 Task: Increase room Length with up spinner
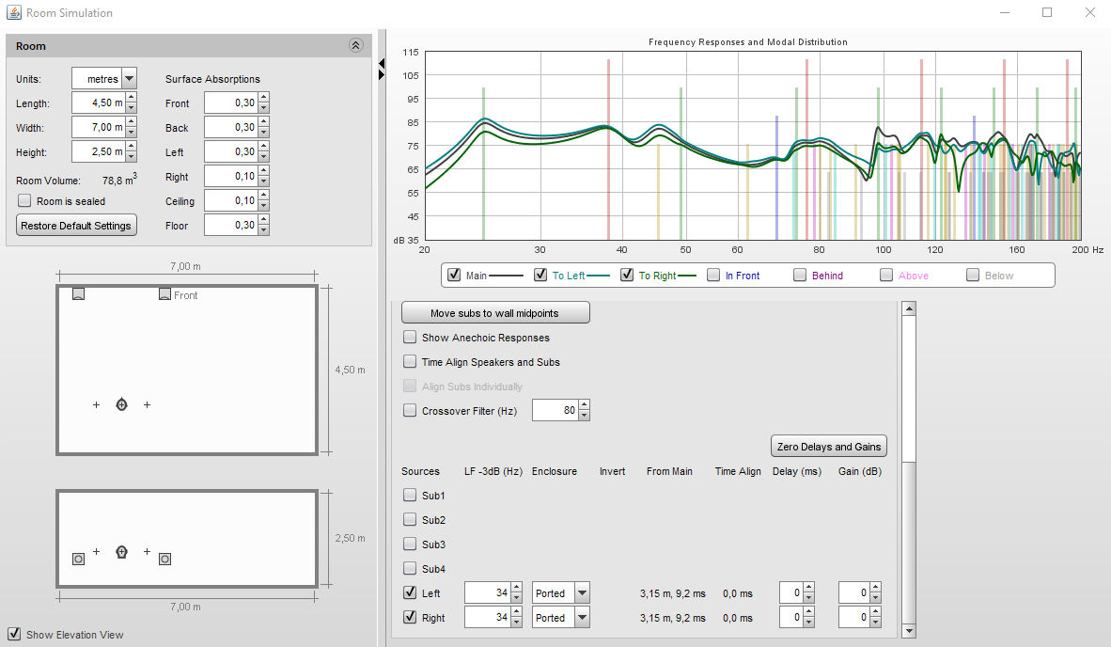131,98
